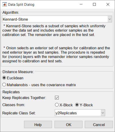This screenshot has height=132, width=115.
Task: Click the Kennard-Stone description paragraph
Action: 54,30
